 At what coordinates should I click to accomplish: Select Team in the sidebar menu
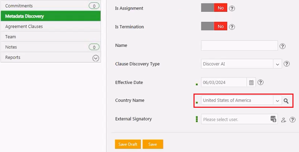pos(11,37)
